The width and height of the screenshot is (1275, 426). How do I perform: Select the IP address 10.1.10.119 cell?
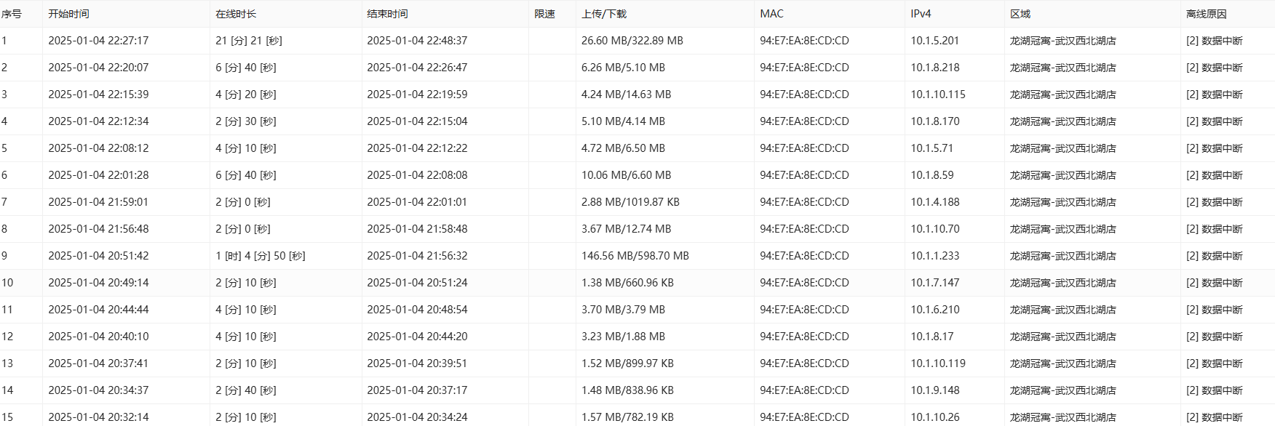[938, 363]
